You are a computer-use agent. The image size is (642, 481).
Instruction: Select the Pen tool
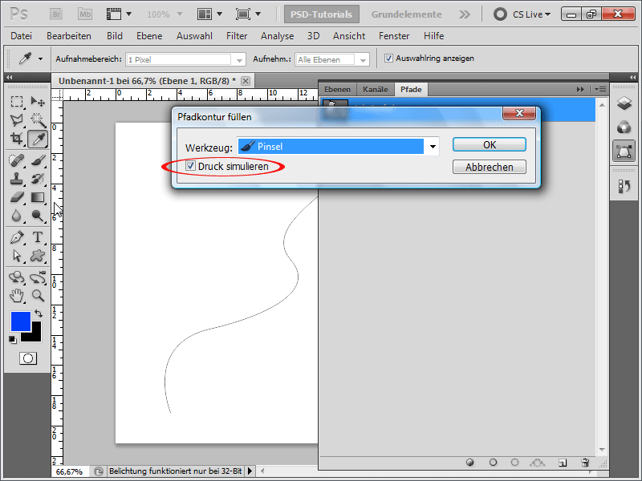coord(17,237)
